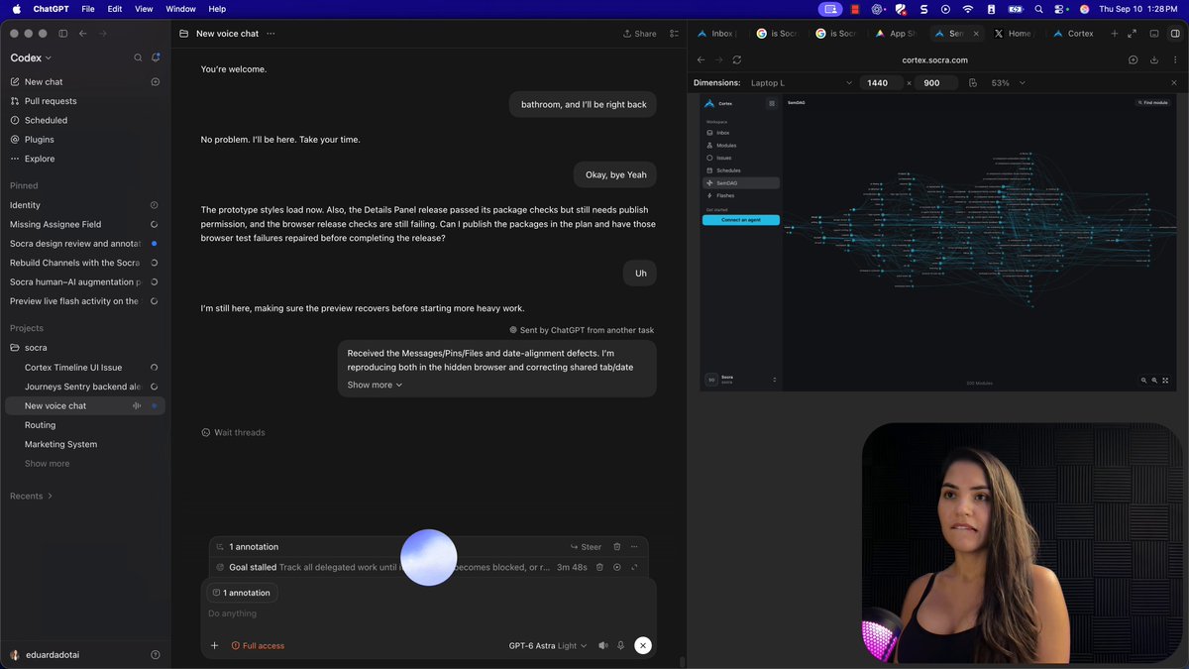This screenshot has height=669, width=1189.
Task: Open the more options dots beside Steer
Action: click(634, 546)
